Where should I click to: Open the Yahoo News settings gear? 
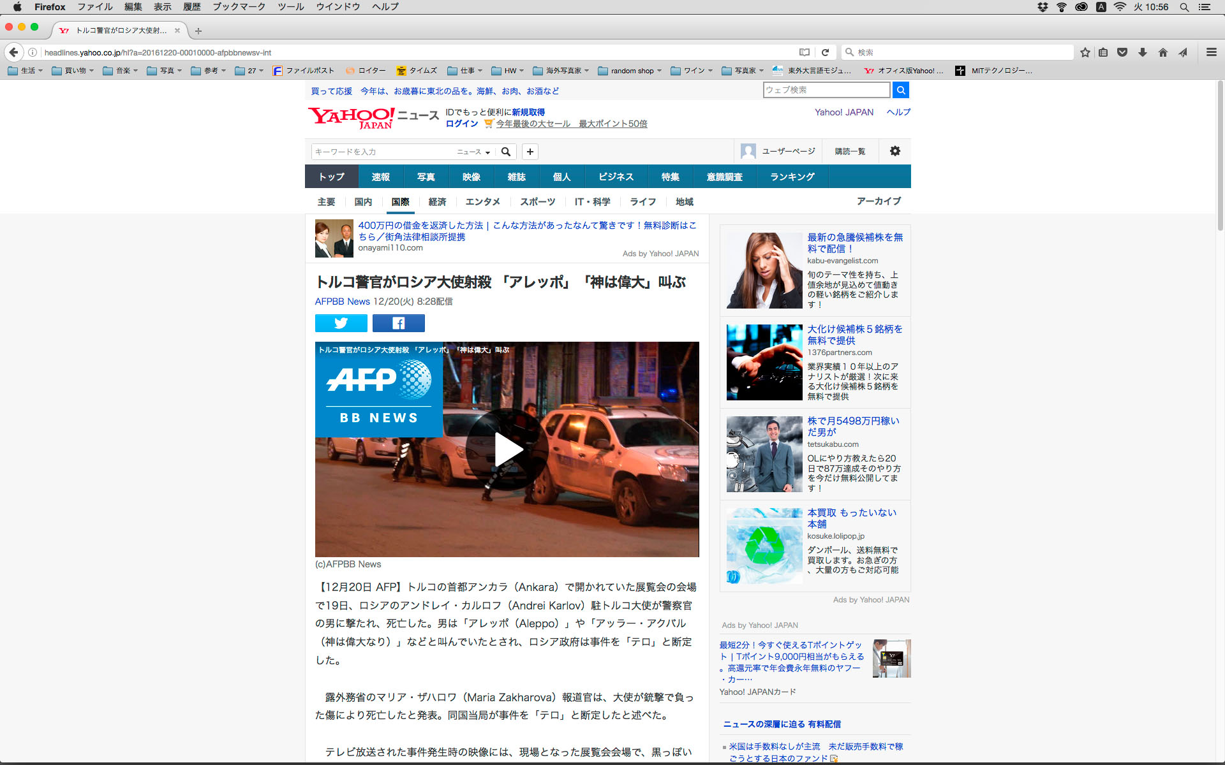coord(895,151)
